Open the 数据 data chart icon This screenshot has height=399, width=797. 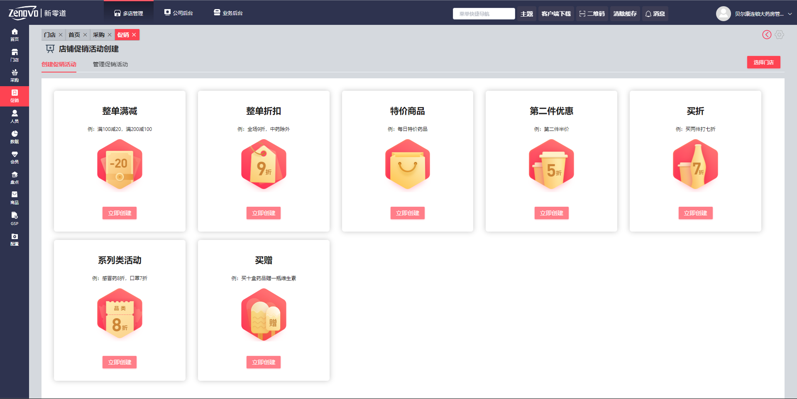15,137
